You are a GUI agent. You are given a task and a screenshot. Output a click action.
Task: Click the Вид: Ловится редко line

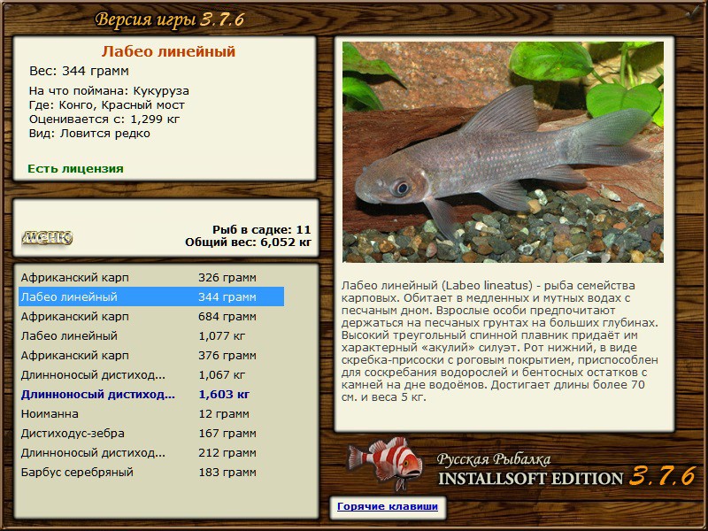pyautogui.click(x=89, y=134)
